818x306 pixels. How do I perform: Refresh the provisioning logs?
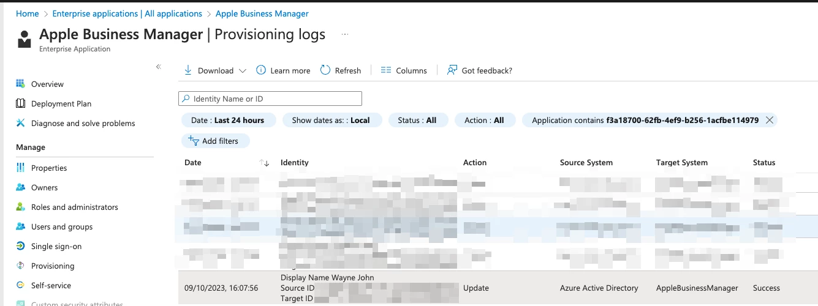pos(341,70)
